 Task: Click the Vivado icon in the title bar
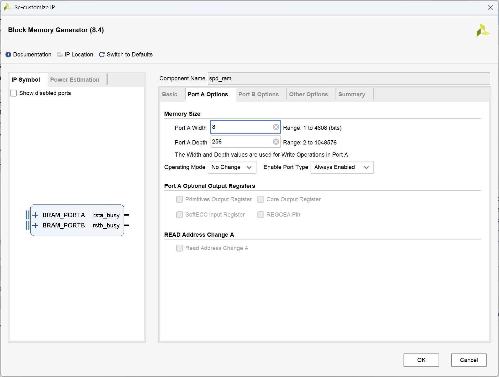[x=7, y=7]
